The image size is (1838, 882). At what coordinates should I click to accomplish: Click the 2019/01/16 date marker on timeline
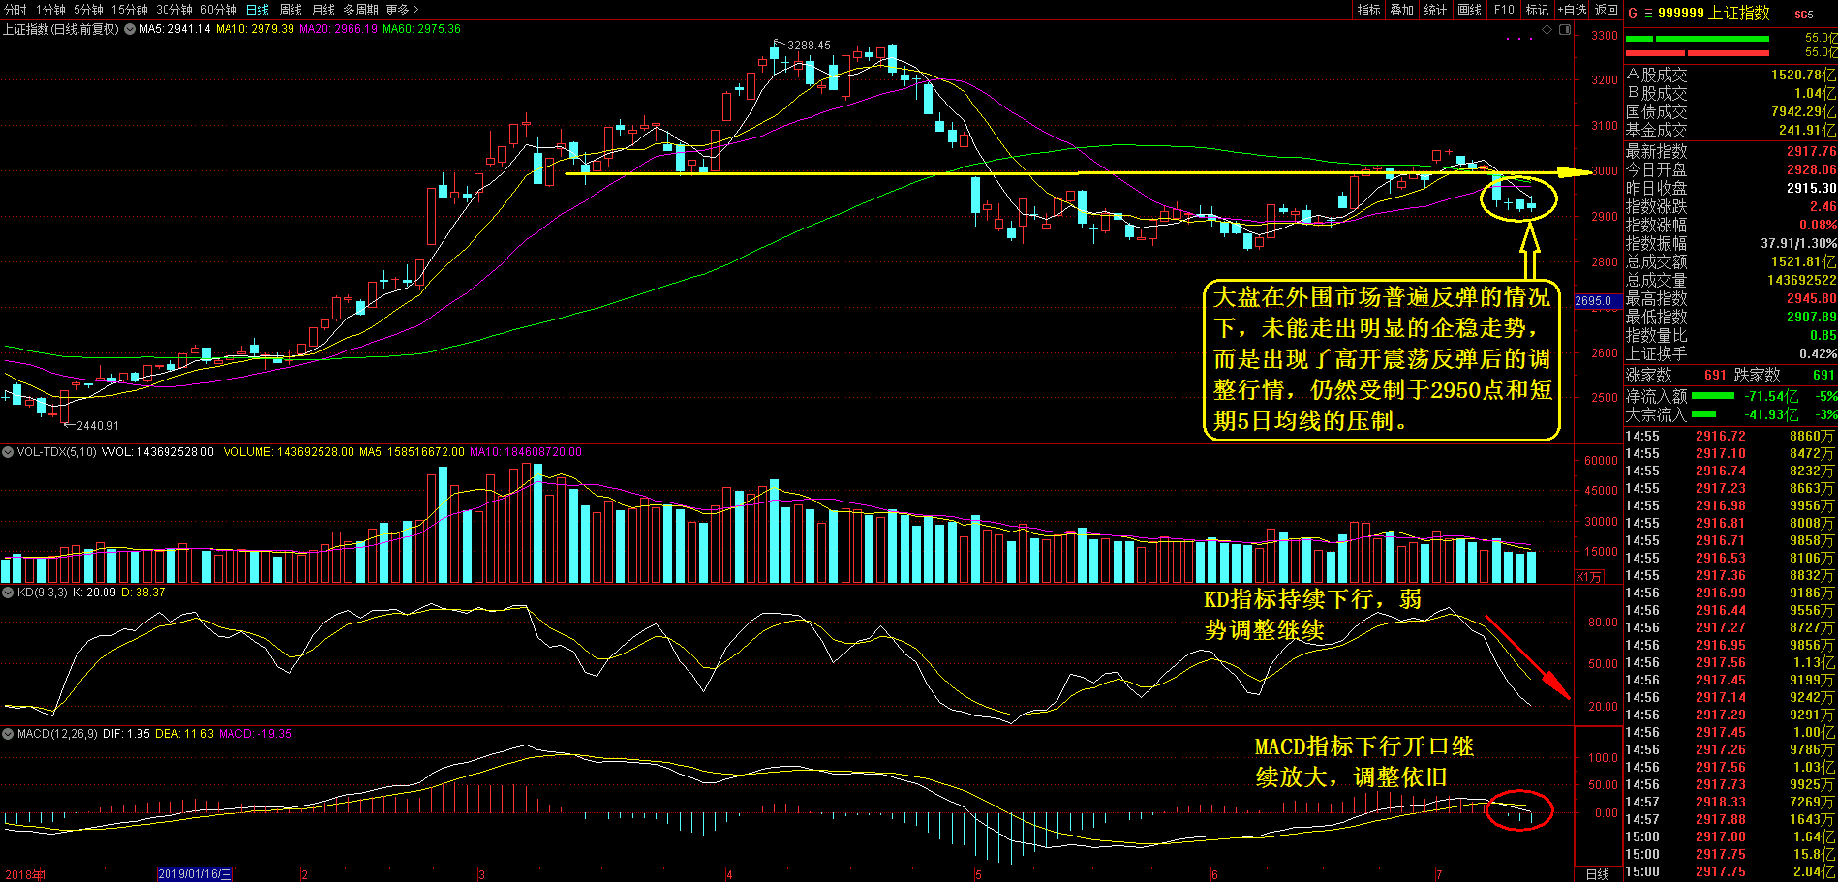point(195,874)
